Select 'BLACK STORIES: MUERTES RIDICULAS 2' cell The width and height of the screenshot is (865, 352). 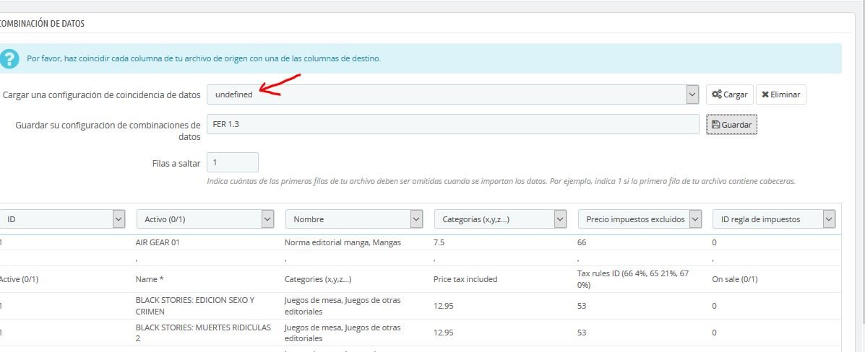pyautogui.click(x=203, y=333)
